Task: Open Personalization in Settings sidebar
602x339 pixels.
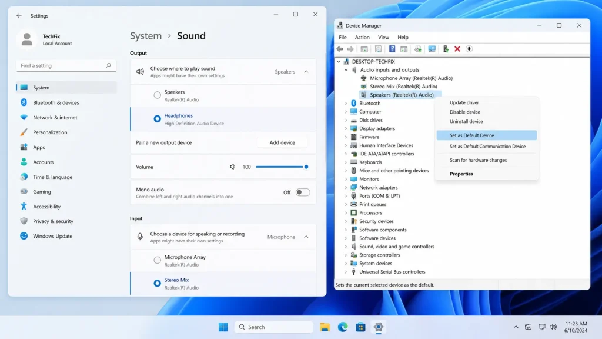Action: (66, 132)
